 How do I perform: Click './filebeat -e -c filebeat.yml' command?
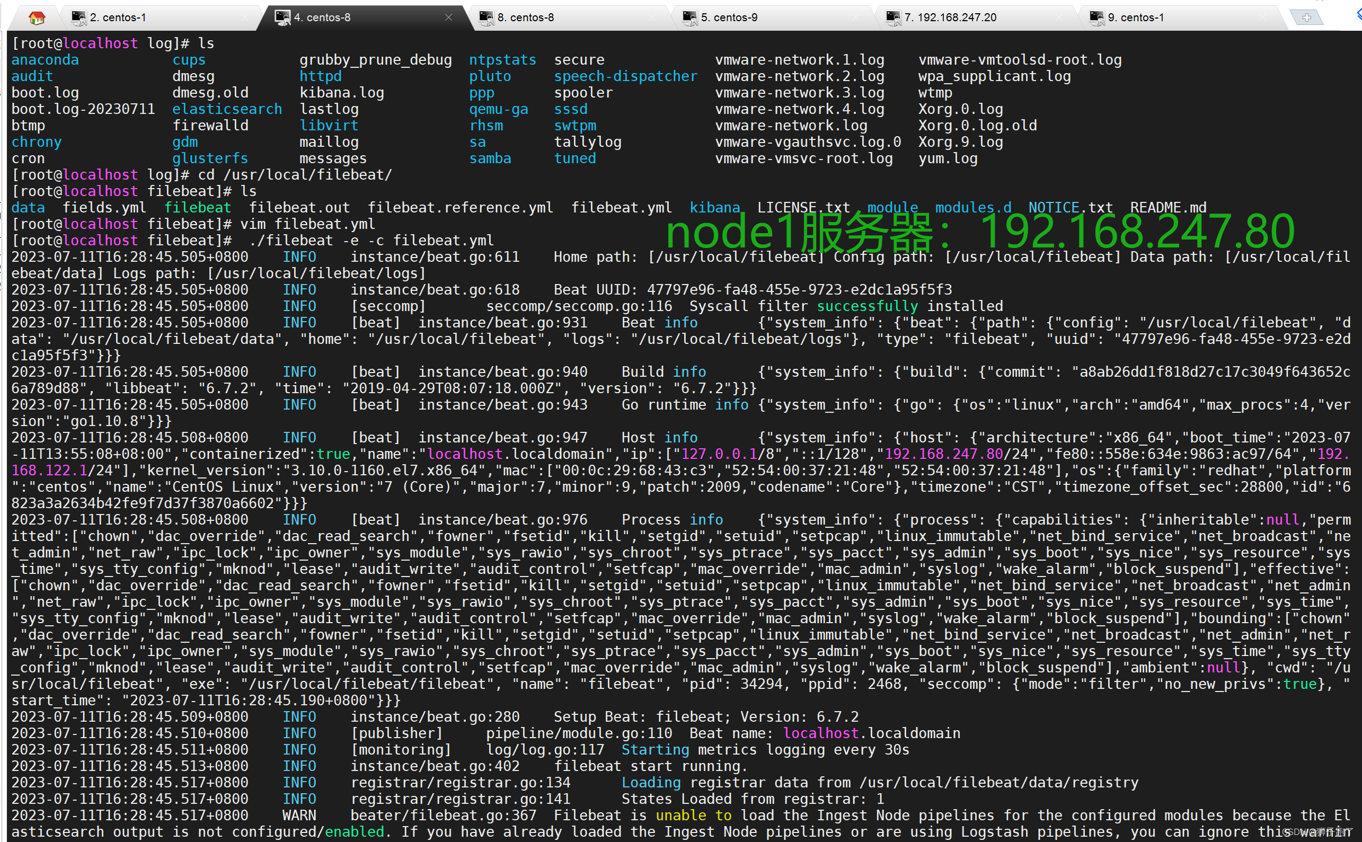[x=372, y=241]
